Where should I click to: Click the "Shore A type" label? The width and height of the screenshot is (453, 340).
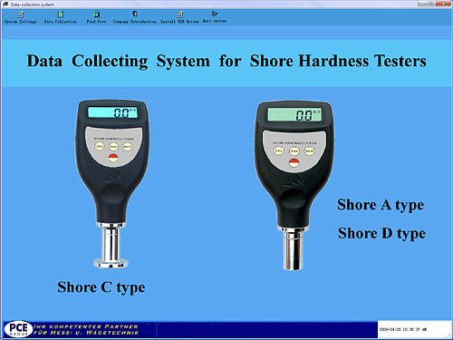381,205
